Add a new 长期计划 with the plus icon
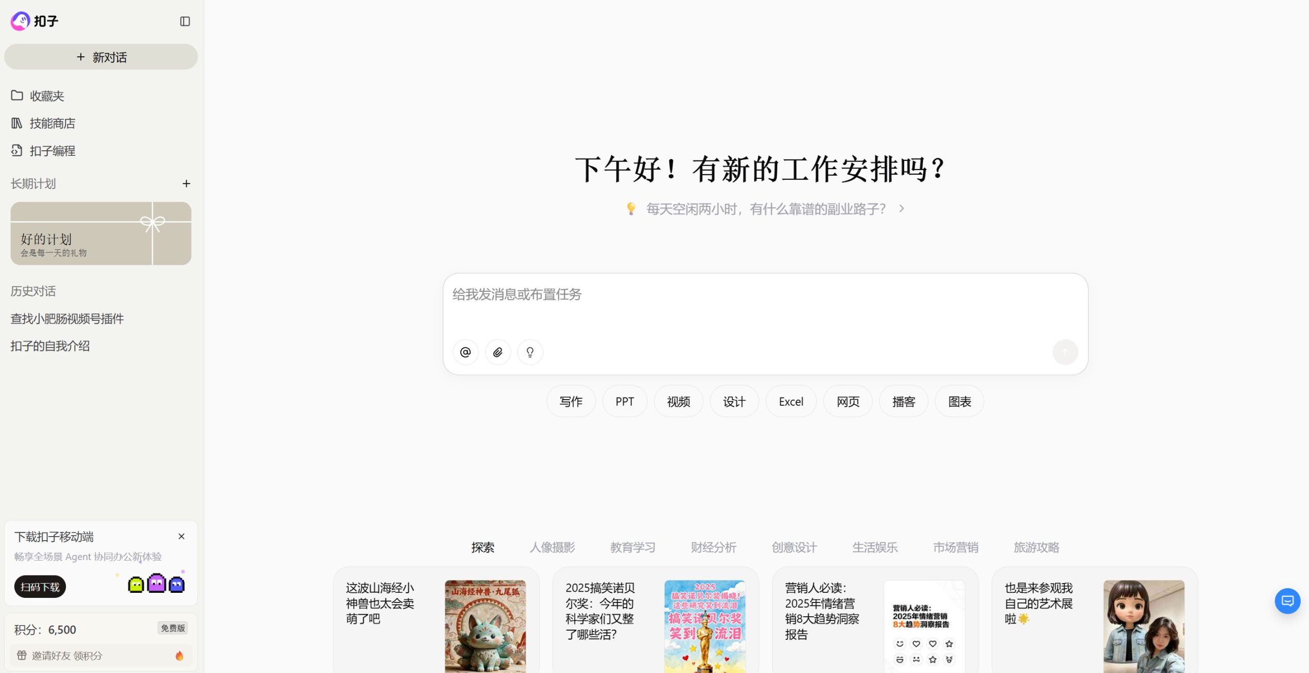Screen dimensions: 1309x673 [x=186, y=183]
